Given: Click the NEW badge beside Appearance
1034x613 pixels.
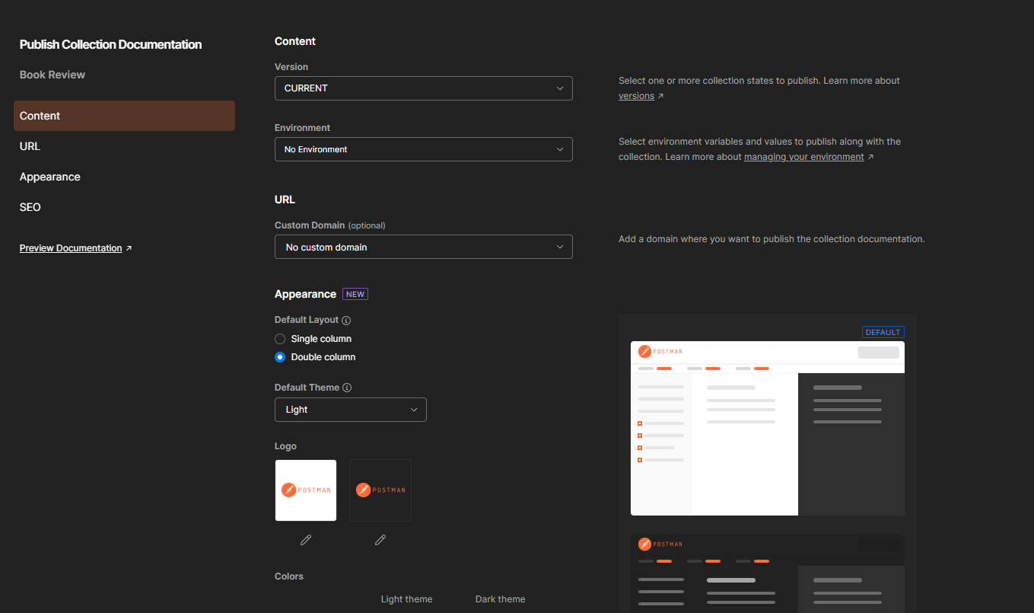Looking at the screenshot, I should 355,294.
